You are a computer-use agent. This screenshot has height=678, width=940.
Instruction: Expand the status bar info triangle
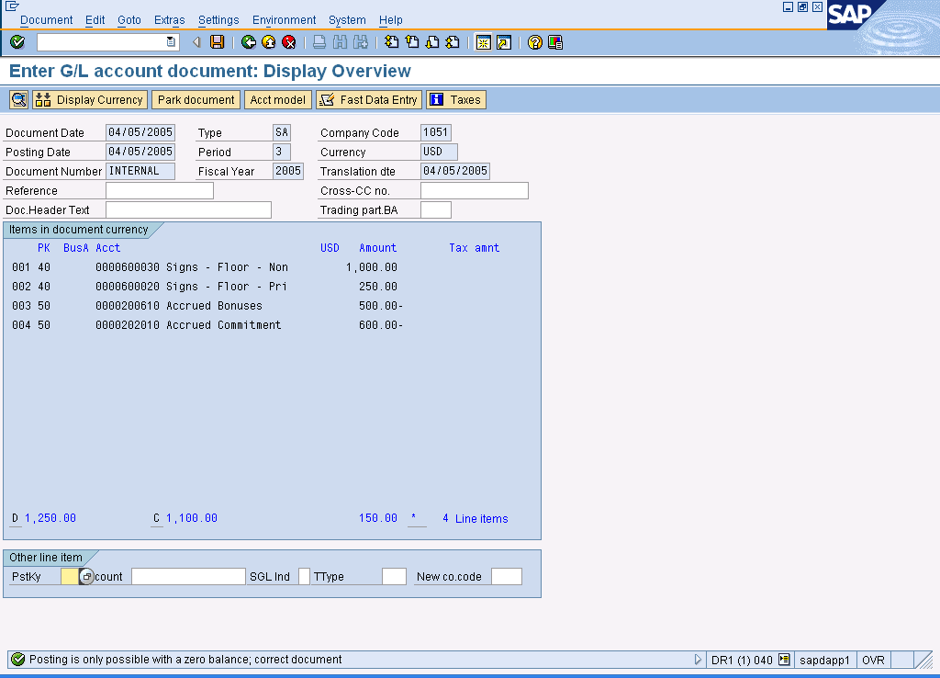tap(698, 660)
